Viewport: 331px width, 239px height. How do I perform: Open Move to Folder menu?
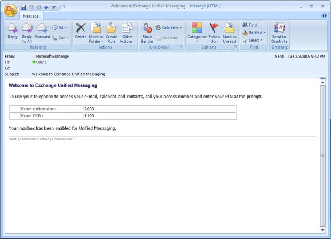[96, 33]
